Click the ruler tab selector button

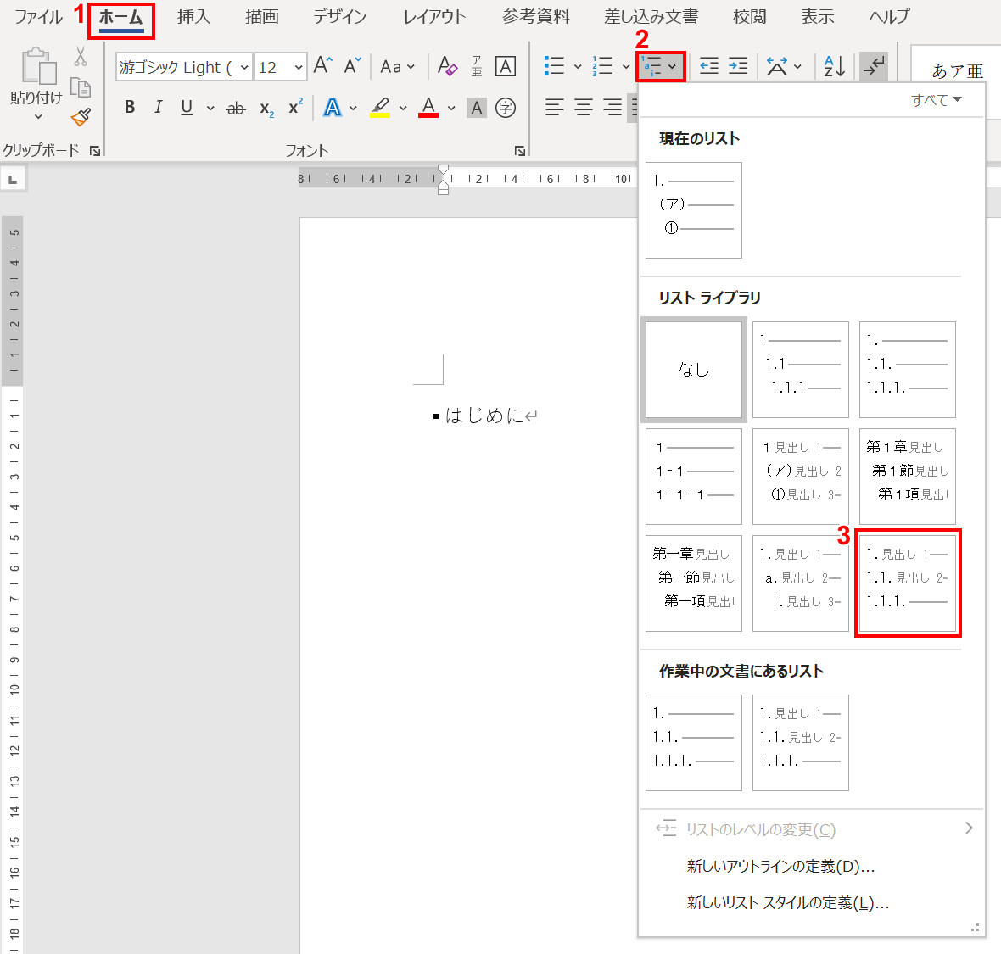pyautogui.click(x=13, y=180)
